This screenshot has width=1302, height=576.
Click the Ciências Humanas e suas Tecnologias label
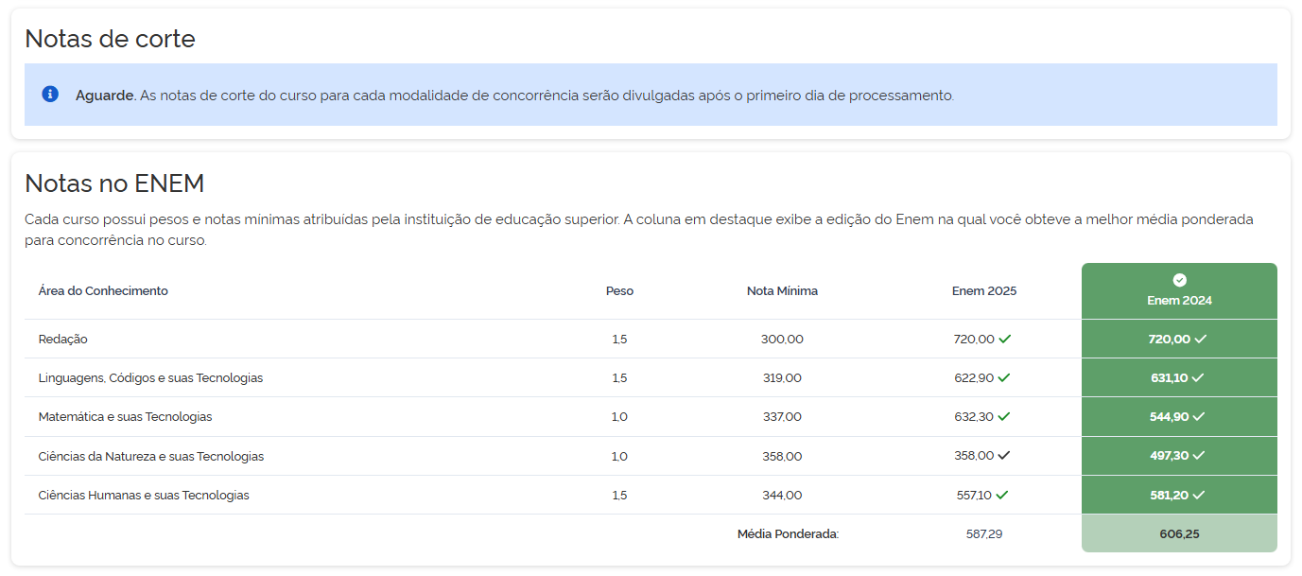[144, 495]
